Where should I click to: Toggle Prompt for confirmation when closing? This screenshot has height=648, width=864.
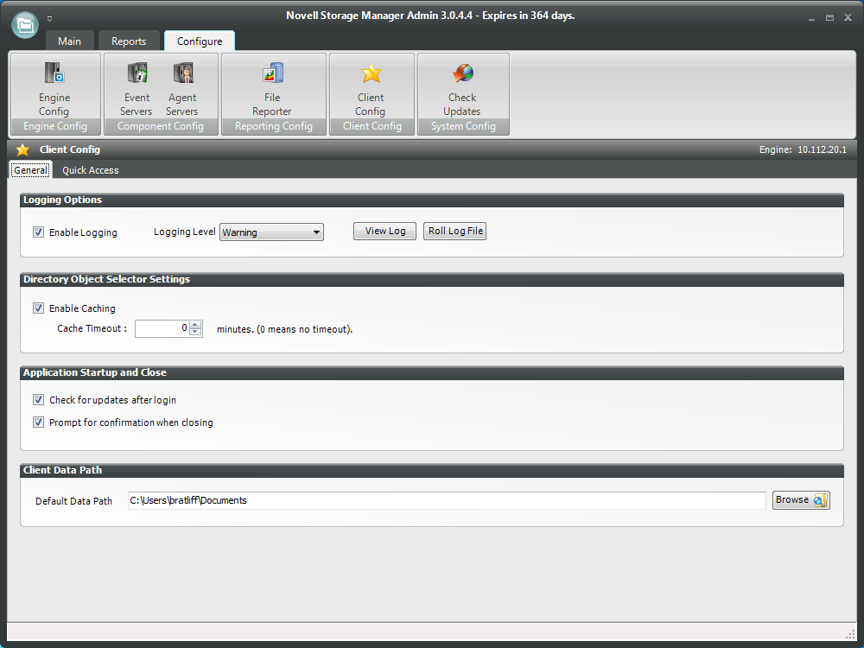(x=38, y=422)
